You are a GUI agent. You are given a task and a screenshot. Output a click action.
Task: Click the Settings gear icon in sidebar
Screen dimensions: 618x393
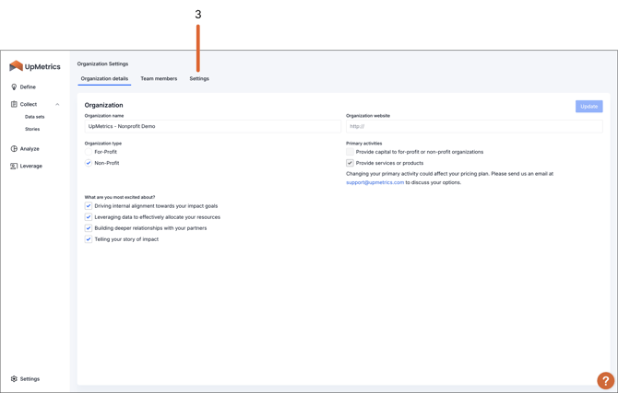14,379
